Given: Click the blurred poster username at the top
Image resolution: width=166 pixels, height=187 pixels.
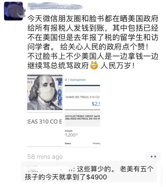Looking at the screenshot, I should [x=55, y=6].
